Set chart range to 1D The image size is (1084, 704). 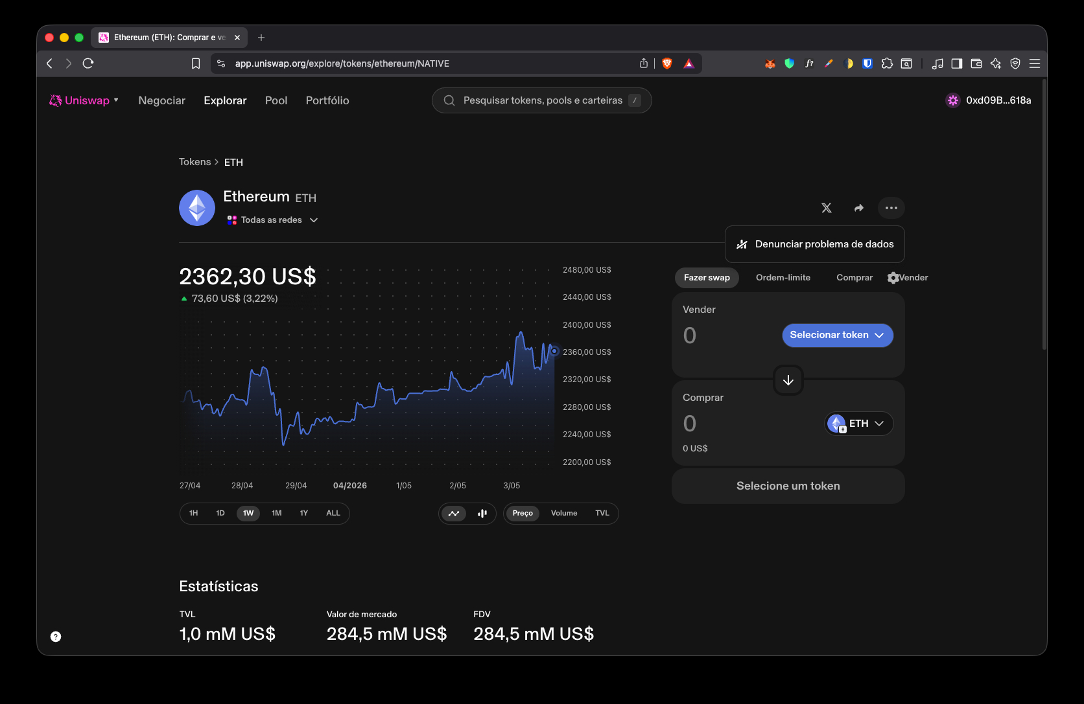pyautogui.click(x=220, y=514)
